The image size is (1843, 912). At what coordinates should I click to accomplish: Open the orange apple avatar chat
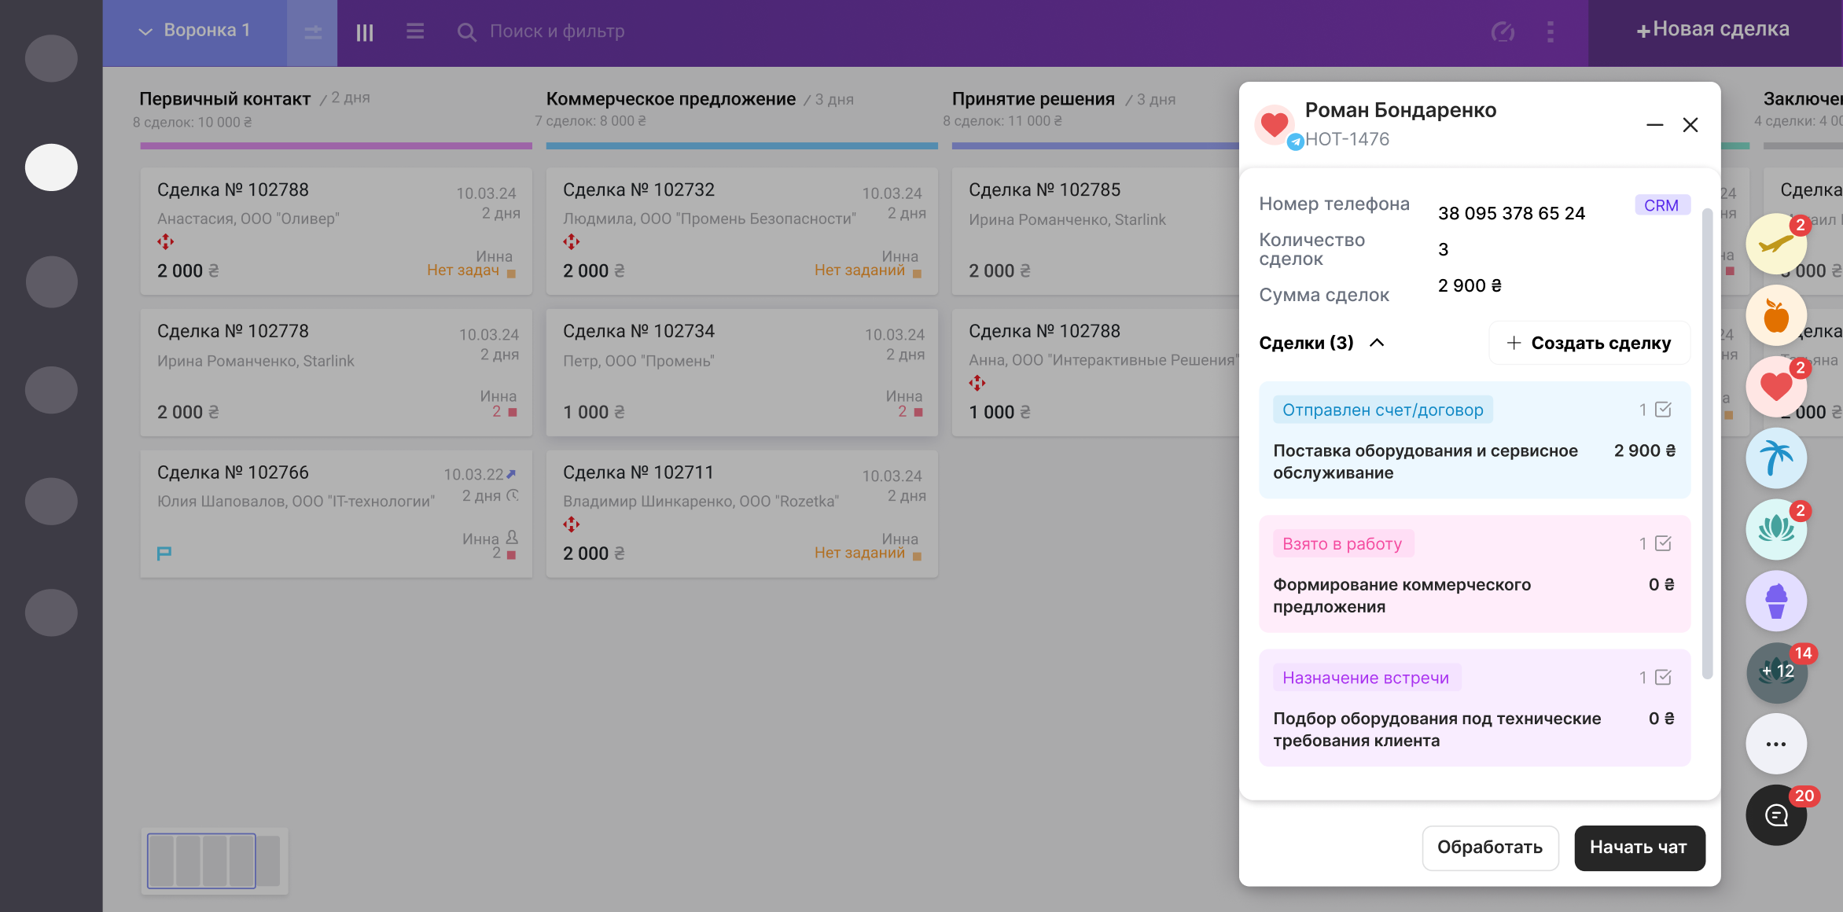(1775, 316)
